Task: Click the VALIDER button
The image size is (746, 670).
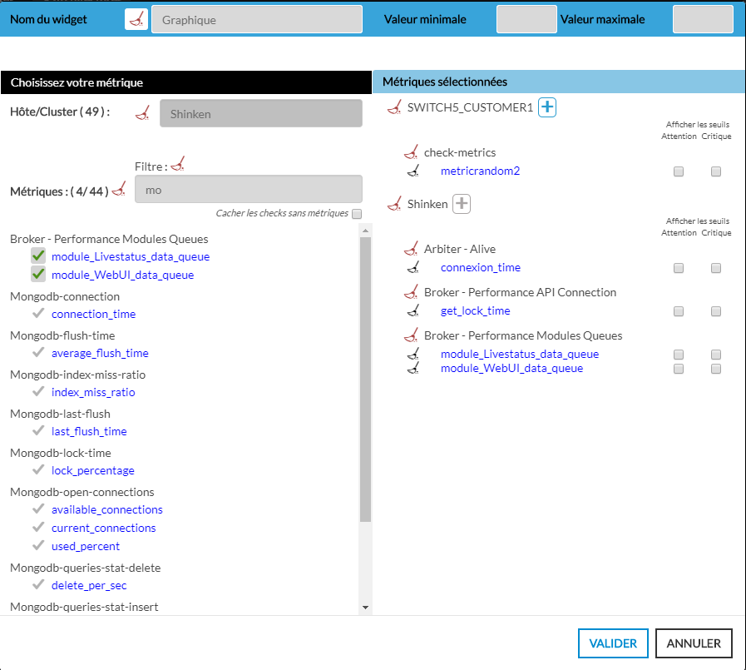Action: tap(613, 643)
